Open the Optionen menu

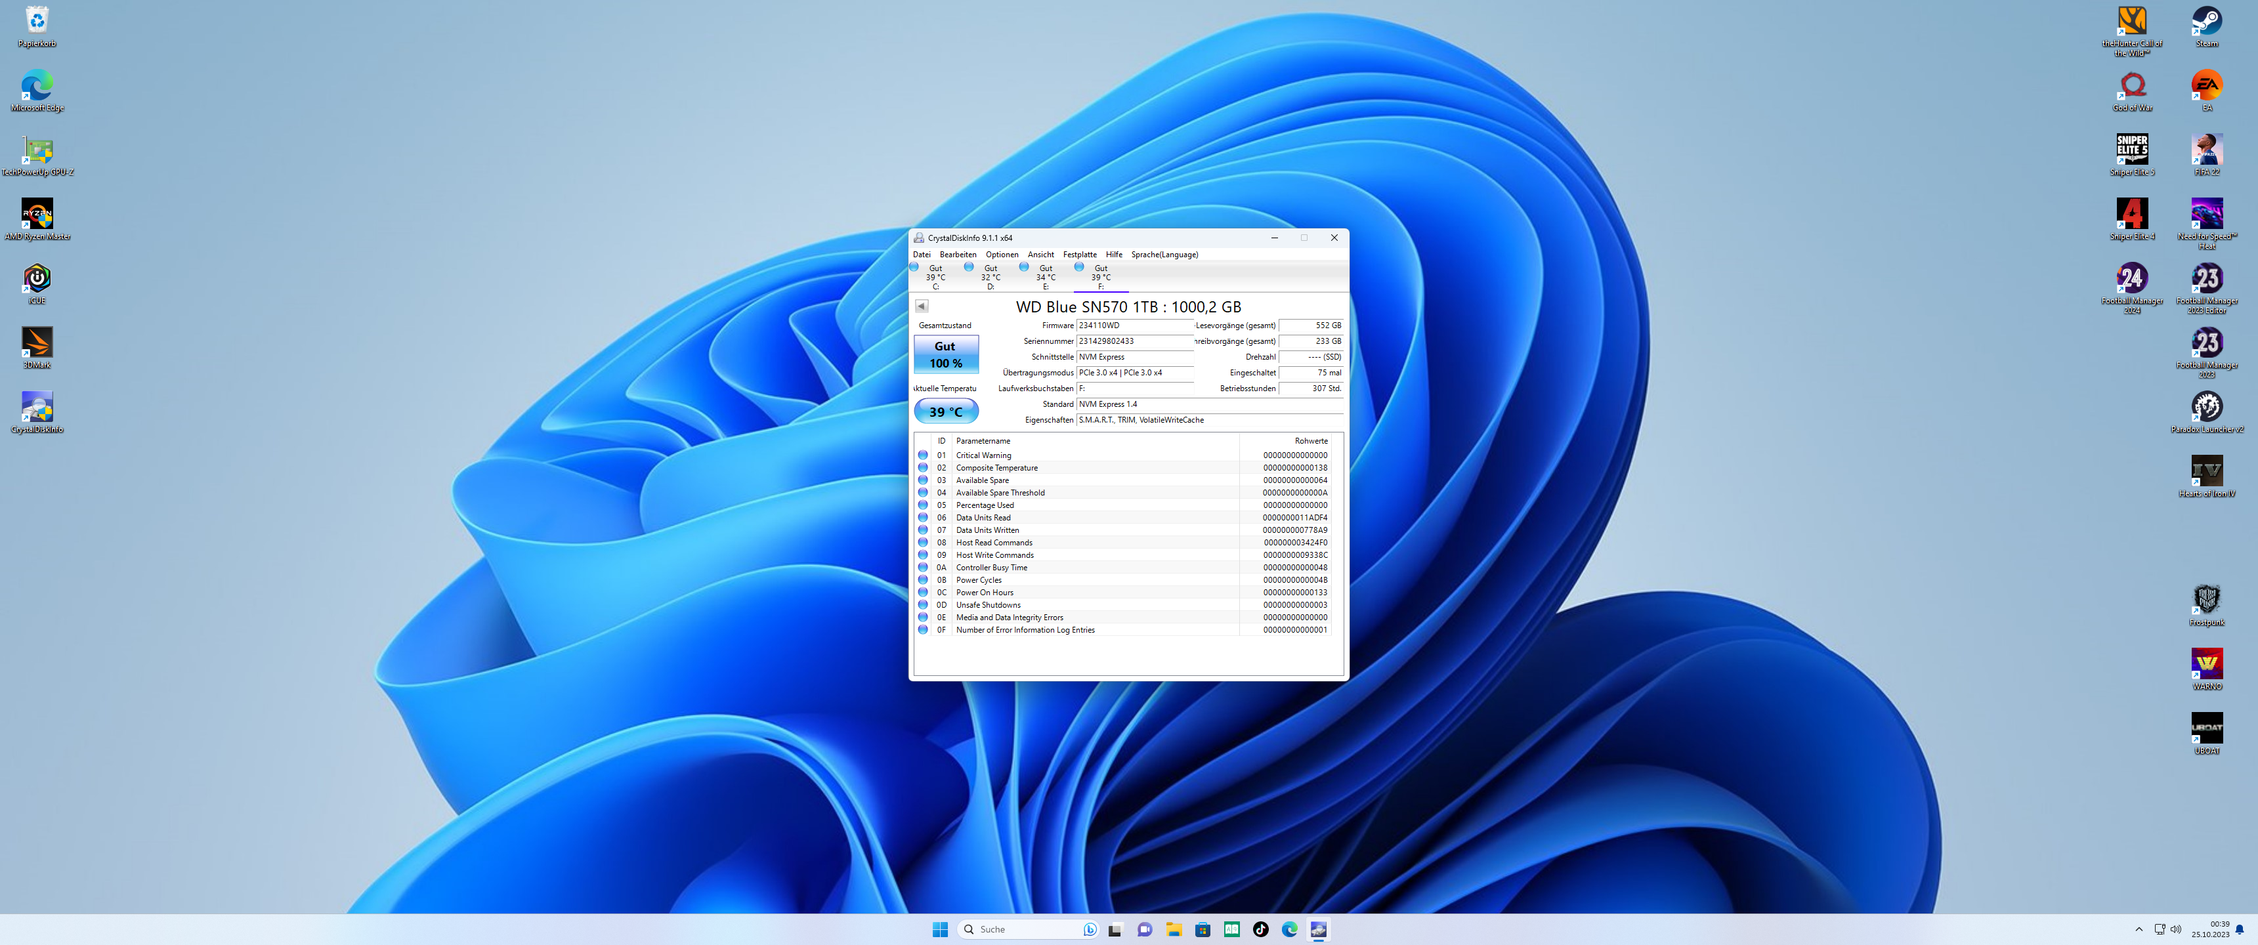(x=1001, y=254)
